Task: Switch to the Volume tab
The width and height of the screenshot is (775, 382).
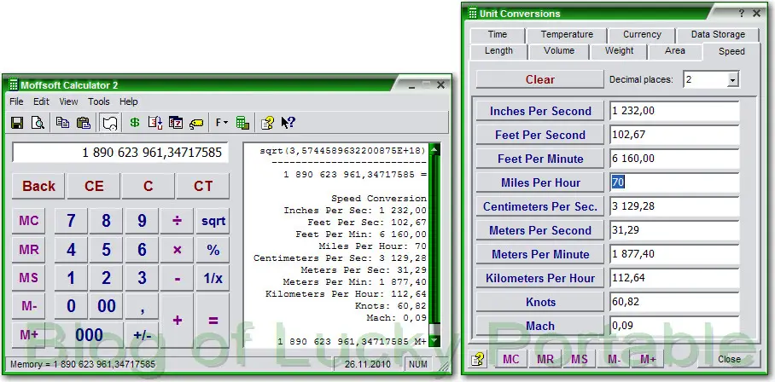Action: pos(559,51)
